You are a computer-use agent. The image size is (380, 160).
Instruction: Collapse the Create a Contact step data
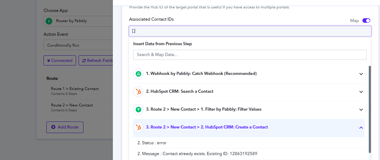point(361,127)
